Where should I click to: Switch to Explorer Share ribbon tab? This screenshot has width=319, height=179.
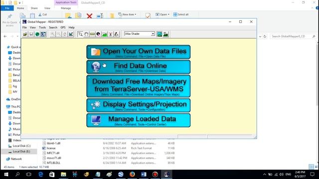(x=34, y=8)
